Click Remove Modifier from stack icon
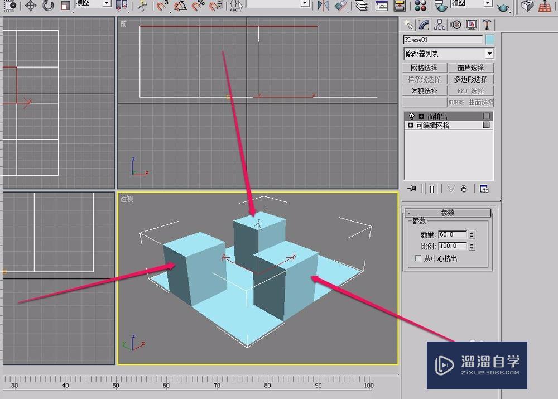This screenshot has height=399, width=558. tap(464, 188)
